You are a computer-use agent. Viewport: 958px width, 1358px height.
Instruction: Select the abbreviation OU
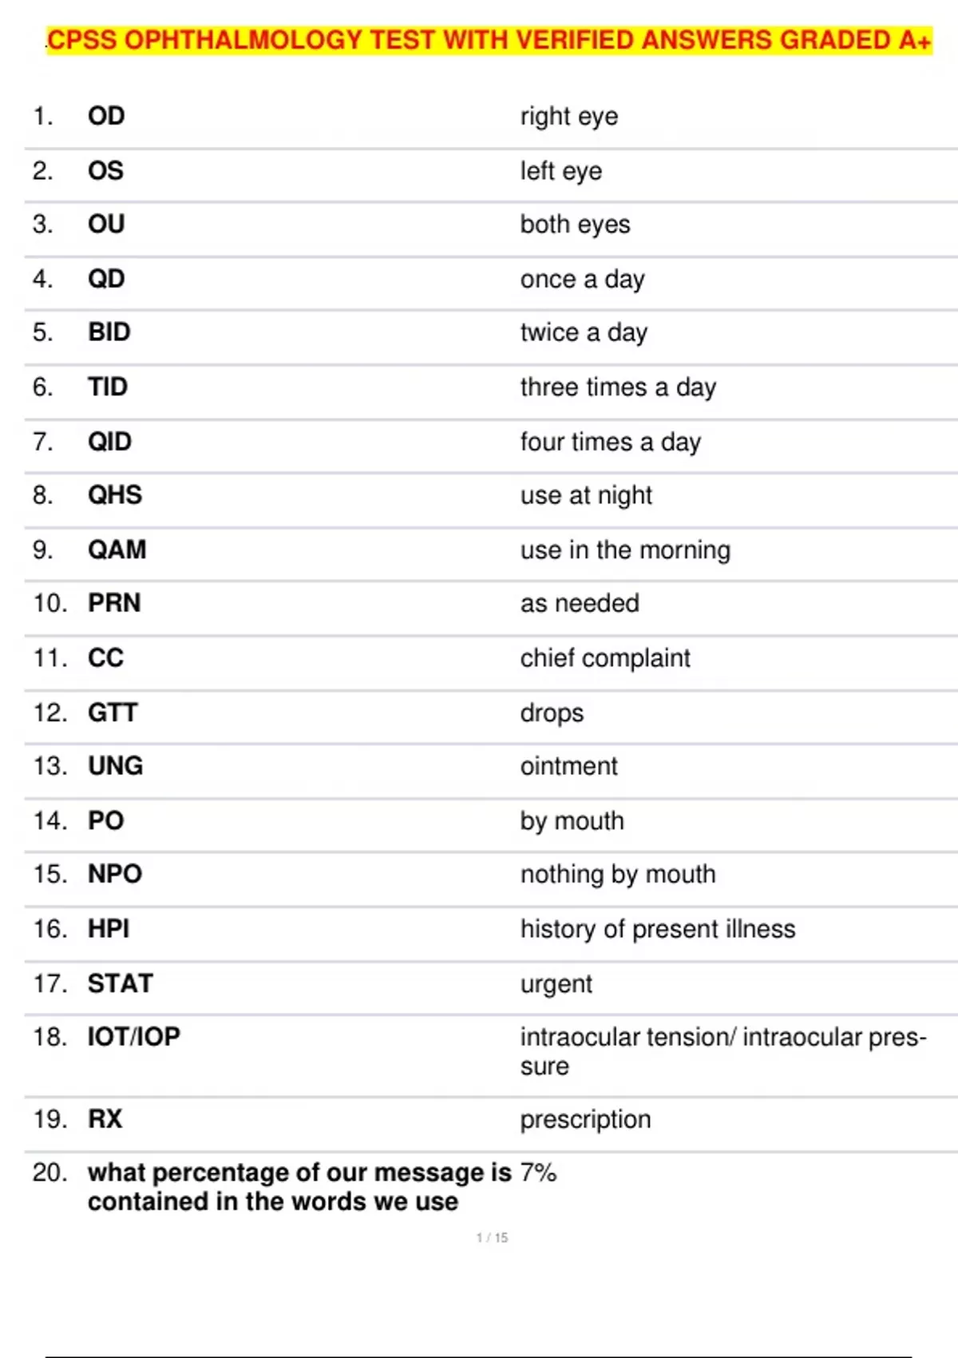[106, 224]
